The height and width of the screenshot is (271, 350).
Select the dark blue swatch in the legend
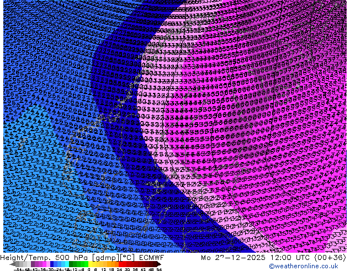(52, 264)
